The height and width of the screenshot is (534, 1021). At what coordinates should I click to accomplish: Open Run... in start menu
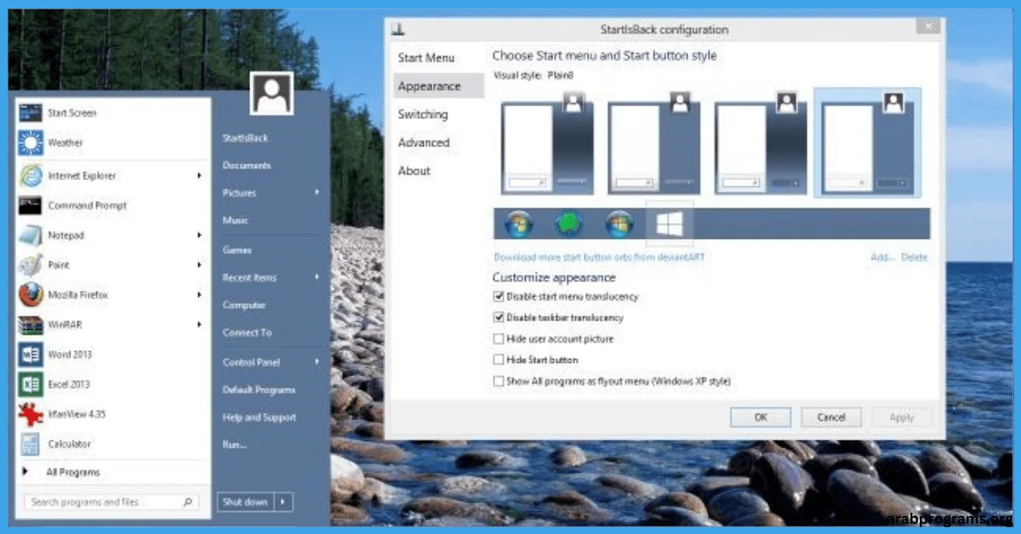click(235, 444)
